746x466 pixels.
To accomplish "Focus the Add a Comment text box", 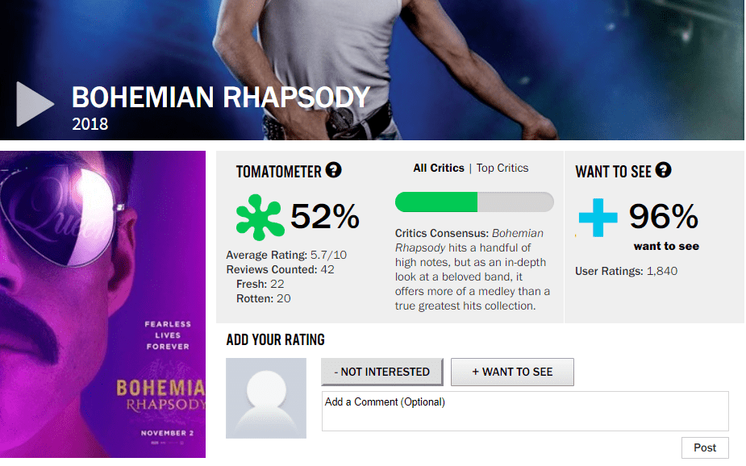I will pos(525,411).
